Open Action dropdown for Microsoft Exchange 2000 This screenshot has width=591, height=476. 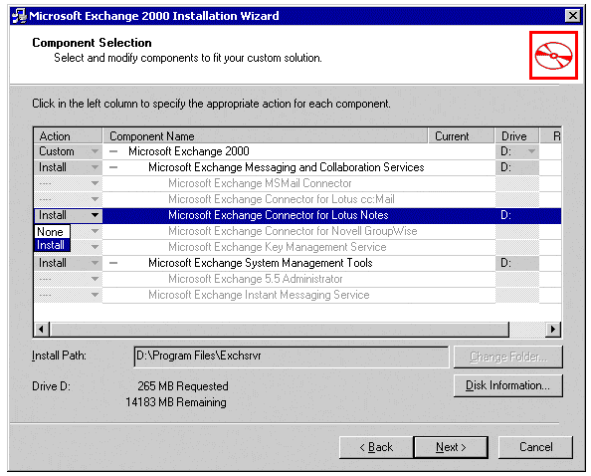[95, 151]
